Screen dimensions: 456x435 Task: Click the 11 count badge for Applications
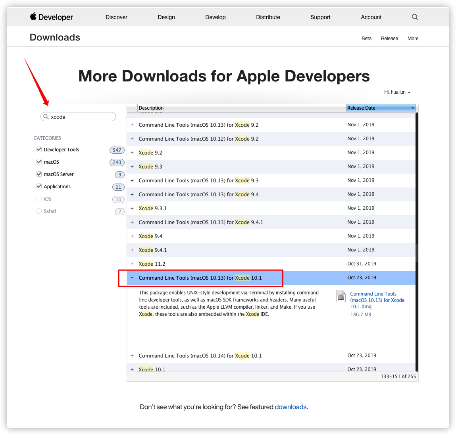(x=118, y=187)
